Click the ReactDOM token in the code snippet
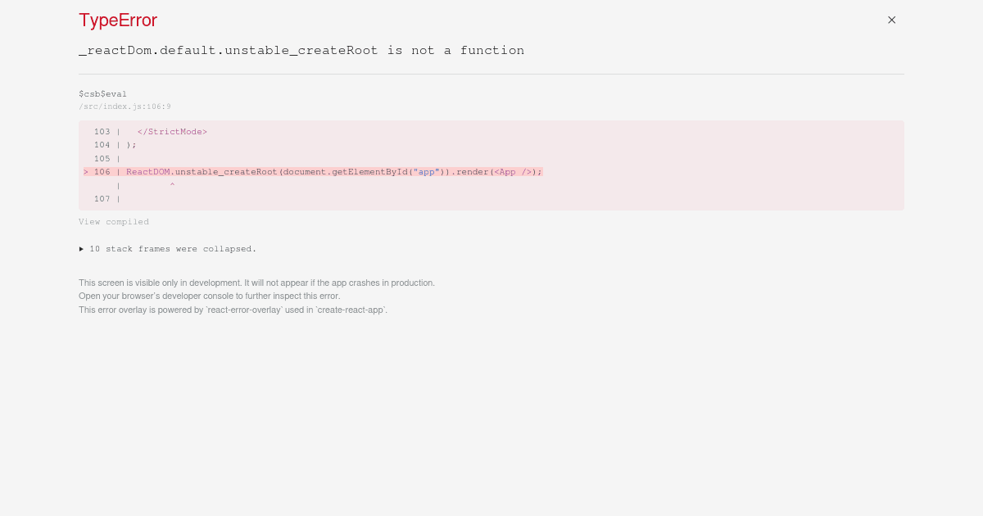Image resolution: width=983 pixels, height=516 pixels. coord(148,172)
